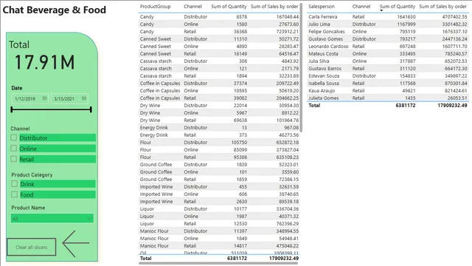The image size is (472, 266).
Task: Click the right handle of the date slider
Action: tap(91, 109)
